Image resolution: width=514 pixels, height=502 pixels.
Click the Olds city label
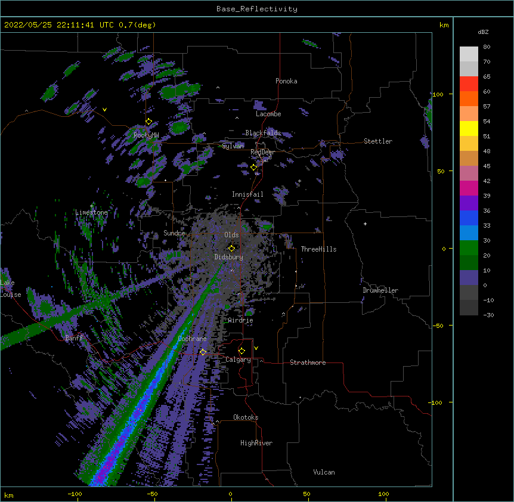[x=231, y=235]
